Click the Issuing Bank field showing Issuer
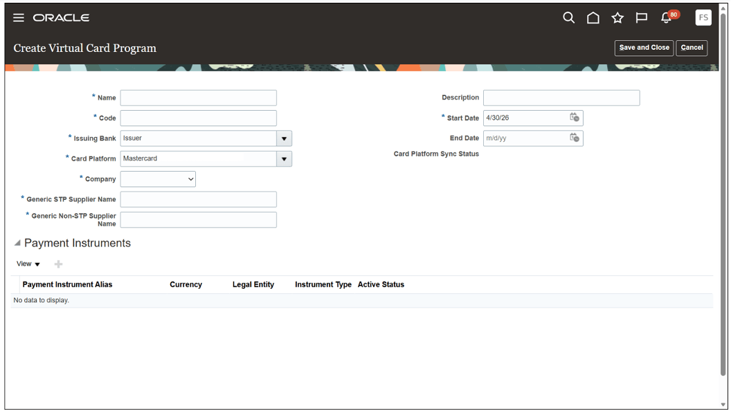The image size is (731, 411). click(x=198, y=138)
